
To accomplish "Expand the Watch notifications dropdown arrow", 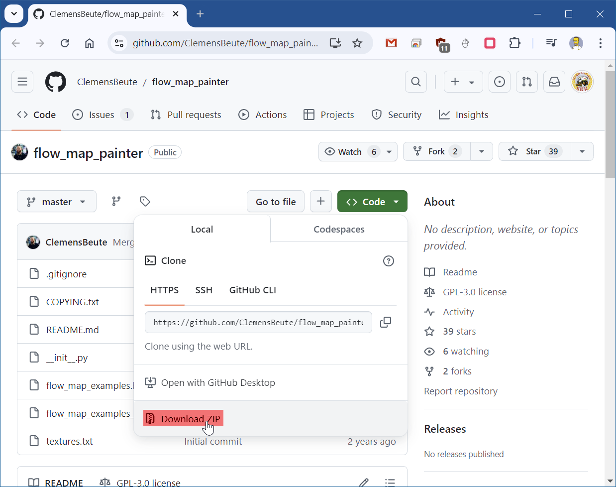I will pos(389,151).
